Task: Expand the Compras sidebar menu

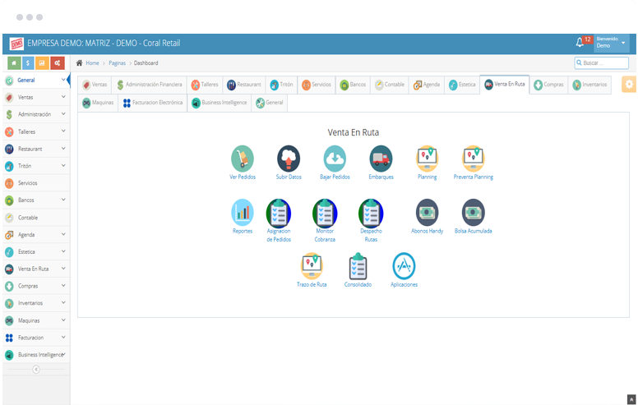Action: point(36,286)
